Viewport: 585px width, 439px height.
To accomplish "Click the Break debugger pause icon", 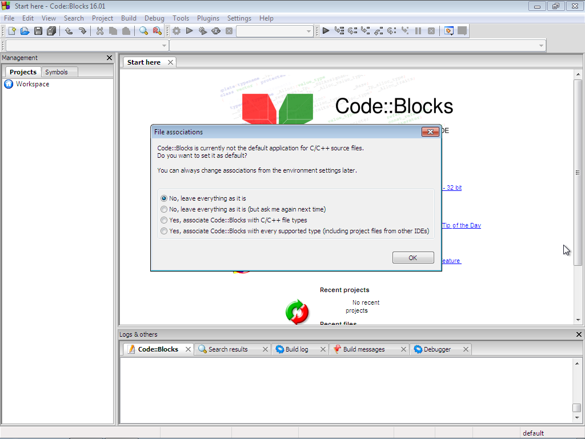I will pyautogui.click(x=418, y=31).
